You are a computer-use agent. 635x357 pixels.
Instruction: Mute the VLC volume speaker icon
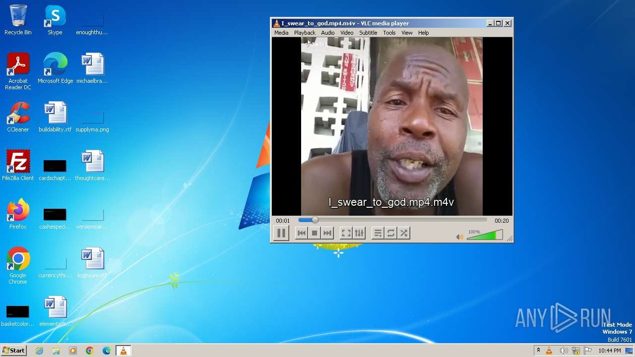[459, 237]
